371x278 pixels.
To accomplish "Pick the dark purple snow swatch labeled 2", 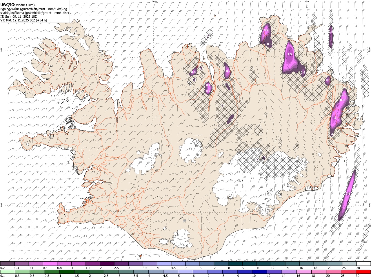I will (x=107, y=264).
